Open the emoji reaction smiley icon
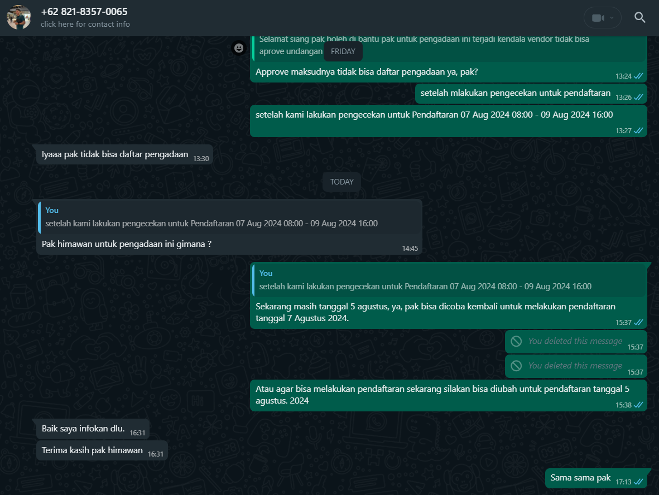Image resolution: width=659 pixels, height=495 pixels. tap(239, 48)
